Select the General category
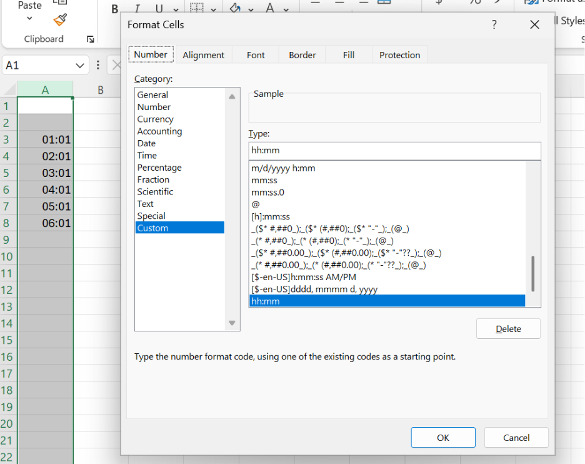 coord(180,95)
